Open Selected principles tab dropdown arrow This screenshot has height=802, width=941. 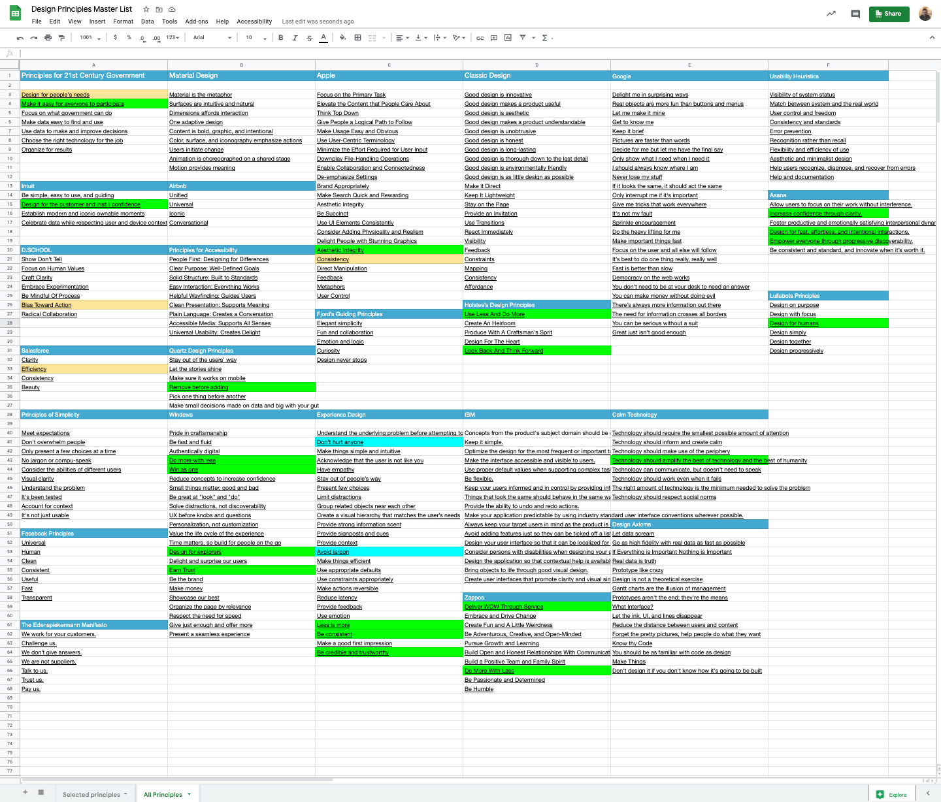point(125,794)
